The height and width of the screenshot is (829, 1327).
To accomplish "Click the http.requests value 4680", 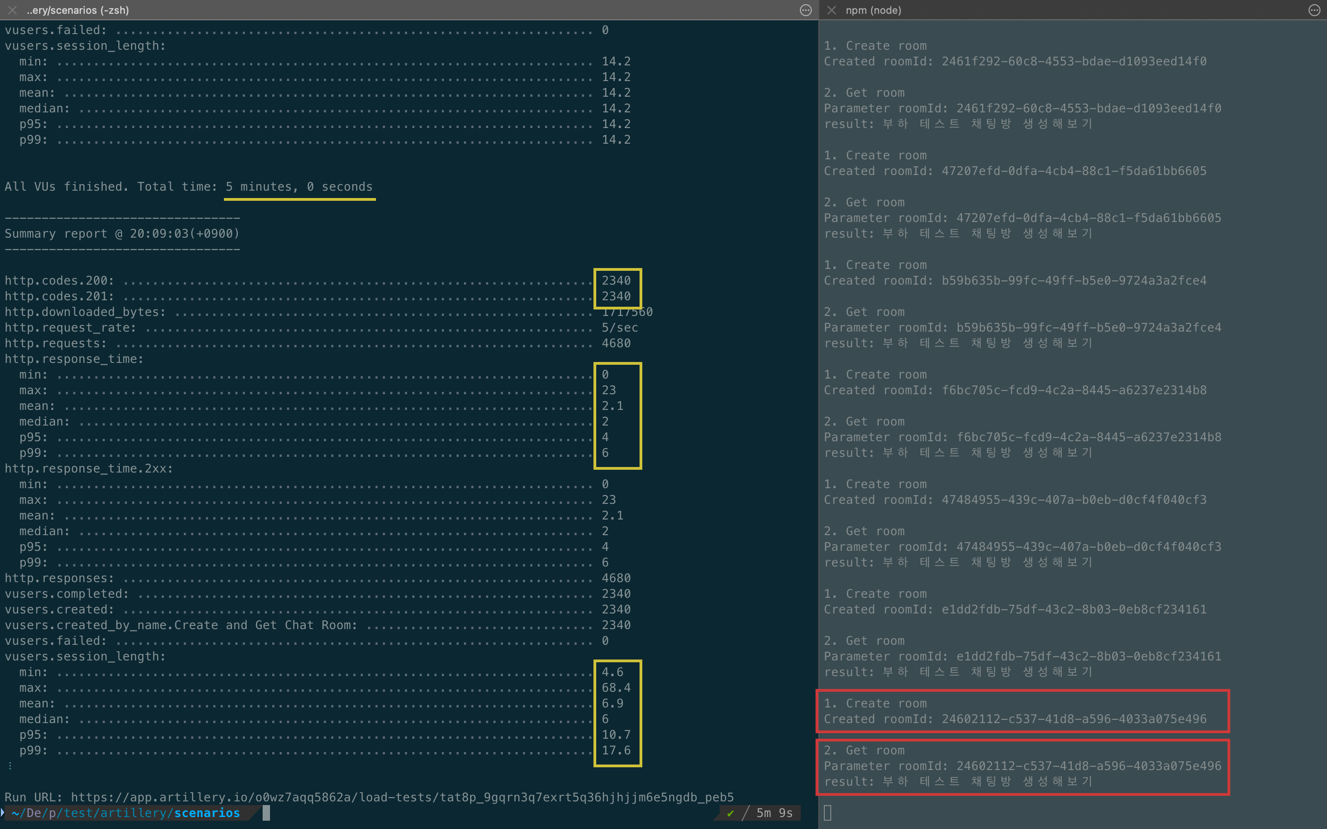I will 616,343.
